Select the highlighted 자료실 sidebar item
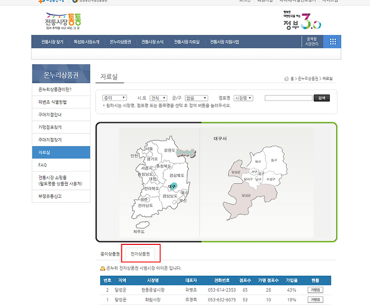Viewport: 370px width, 306px height. [x=61, y=152]
